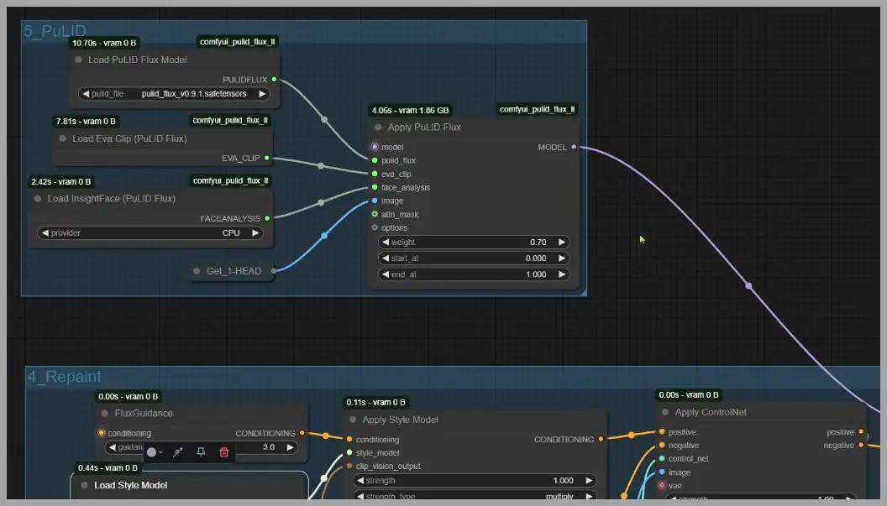Click the eva_clip input socket
887x506 pixels.
pos(375,175)
